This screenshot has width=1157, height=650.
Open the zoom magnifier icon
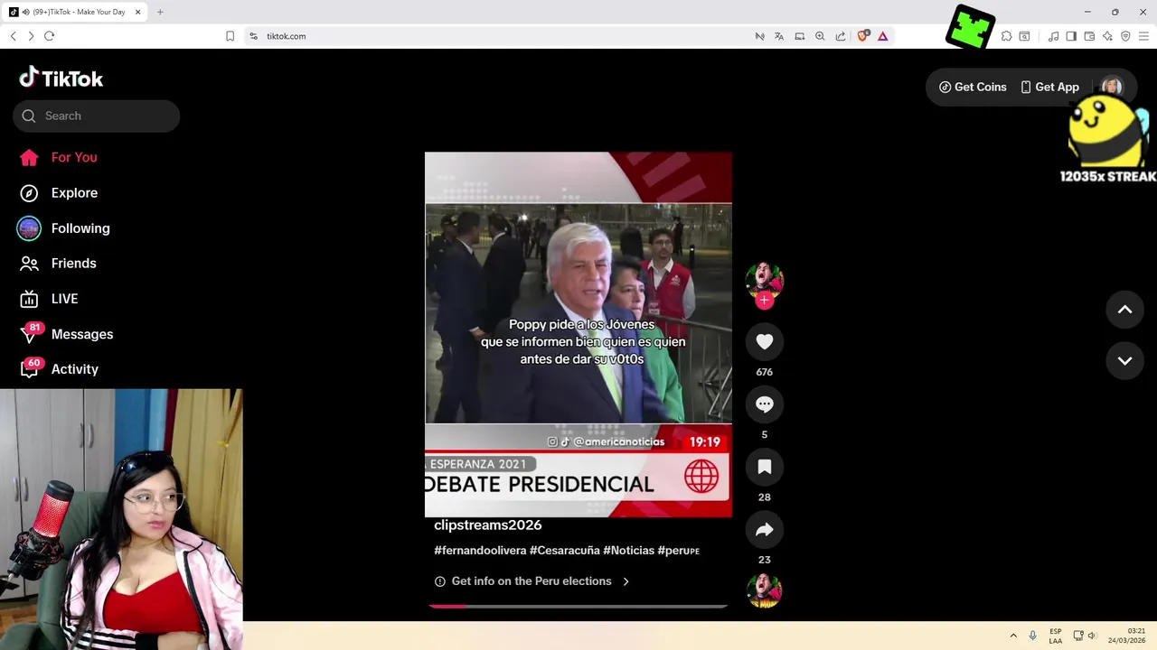point(820,36)
